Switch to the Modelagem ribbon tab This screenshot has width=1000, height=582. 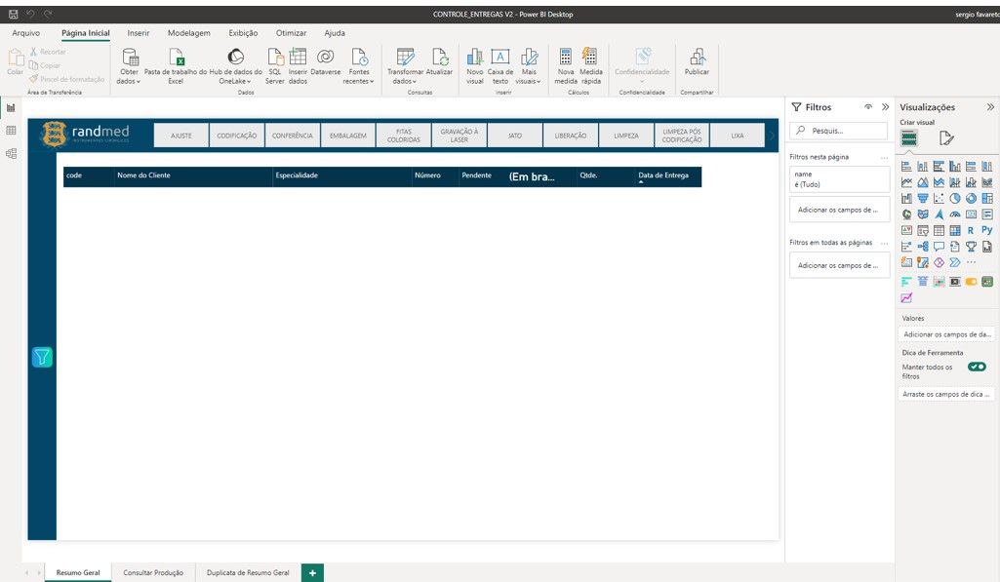[188, 33]
